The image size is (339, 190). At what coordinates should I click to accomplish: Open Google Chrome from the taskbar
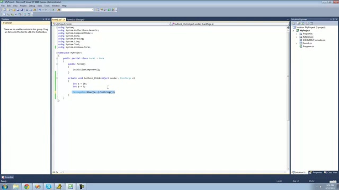click(27, 187)
